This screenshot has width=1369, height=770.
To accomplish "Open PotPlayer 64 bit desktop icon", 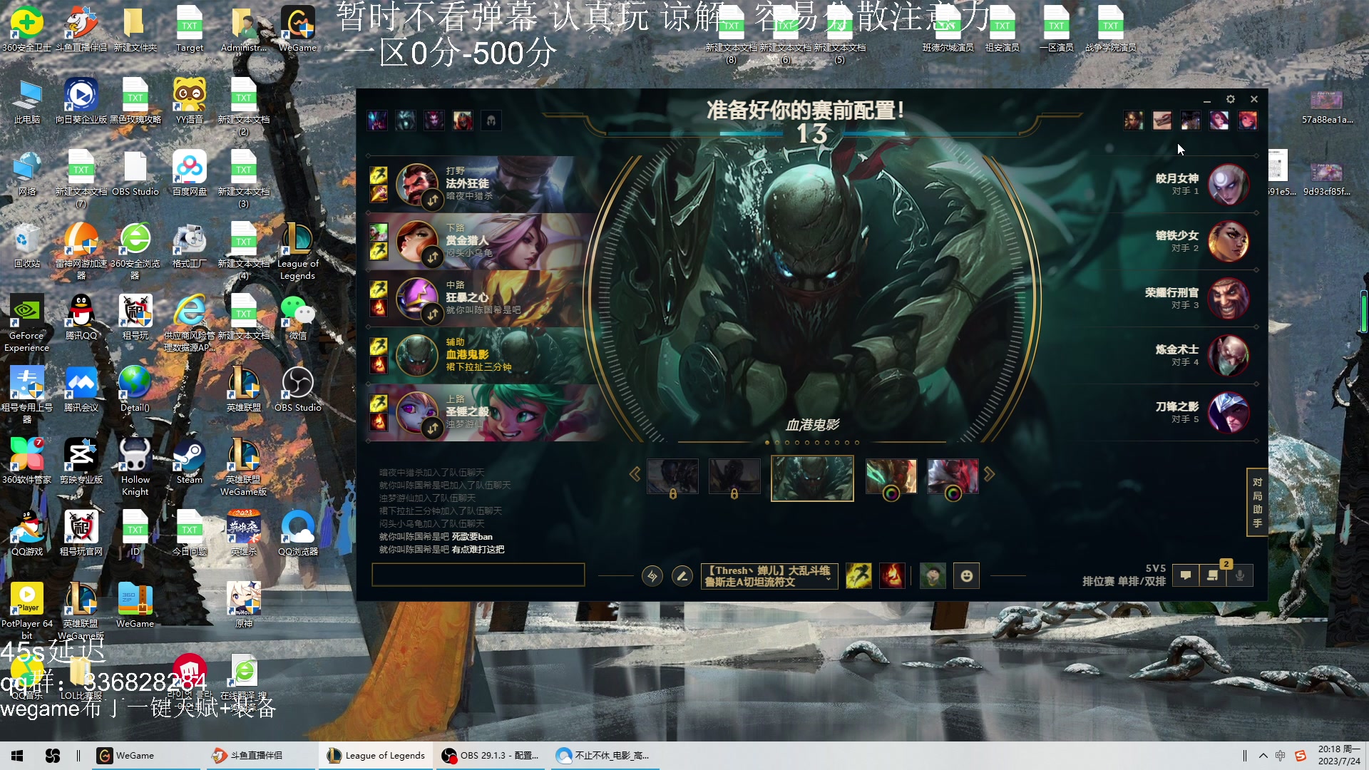I will pyautogui.click(x=26, y=611).
